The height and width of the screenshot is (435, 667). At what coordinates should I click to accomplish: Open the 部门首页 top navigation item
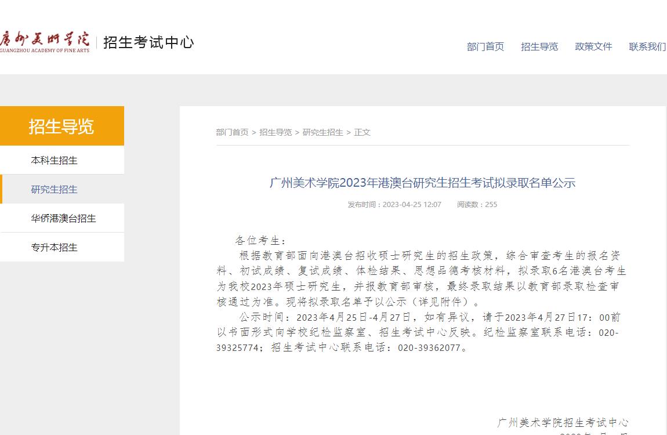click(485, 47)
